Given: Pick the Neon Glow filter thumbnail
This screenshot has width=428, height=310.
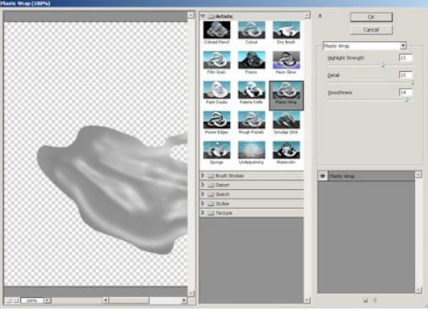Looking at the screenshot, I should [286, 60].
